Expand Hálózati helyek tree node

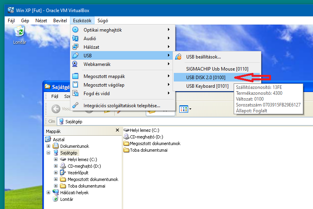[x=48, y=192]
